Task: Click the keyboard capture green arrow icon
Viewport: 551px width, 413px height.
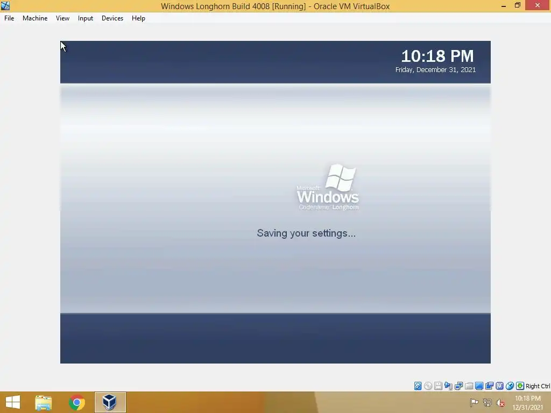Action: (520, 386)
